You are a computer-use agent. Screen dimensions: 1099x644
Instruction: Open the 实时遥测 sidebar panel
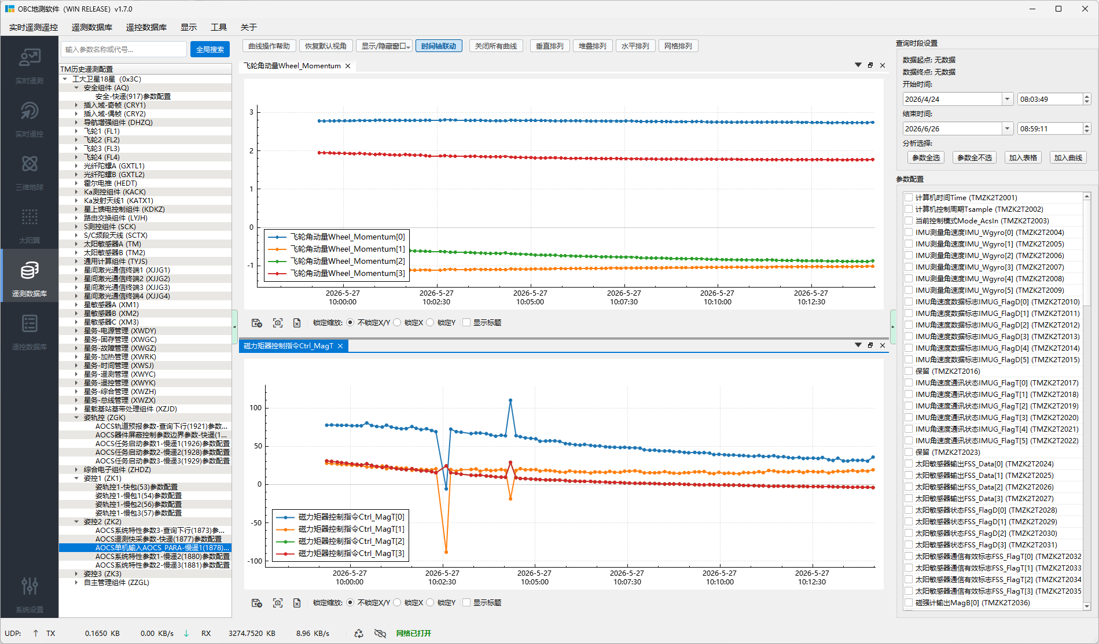[30, 67]
